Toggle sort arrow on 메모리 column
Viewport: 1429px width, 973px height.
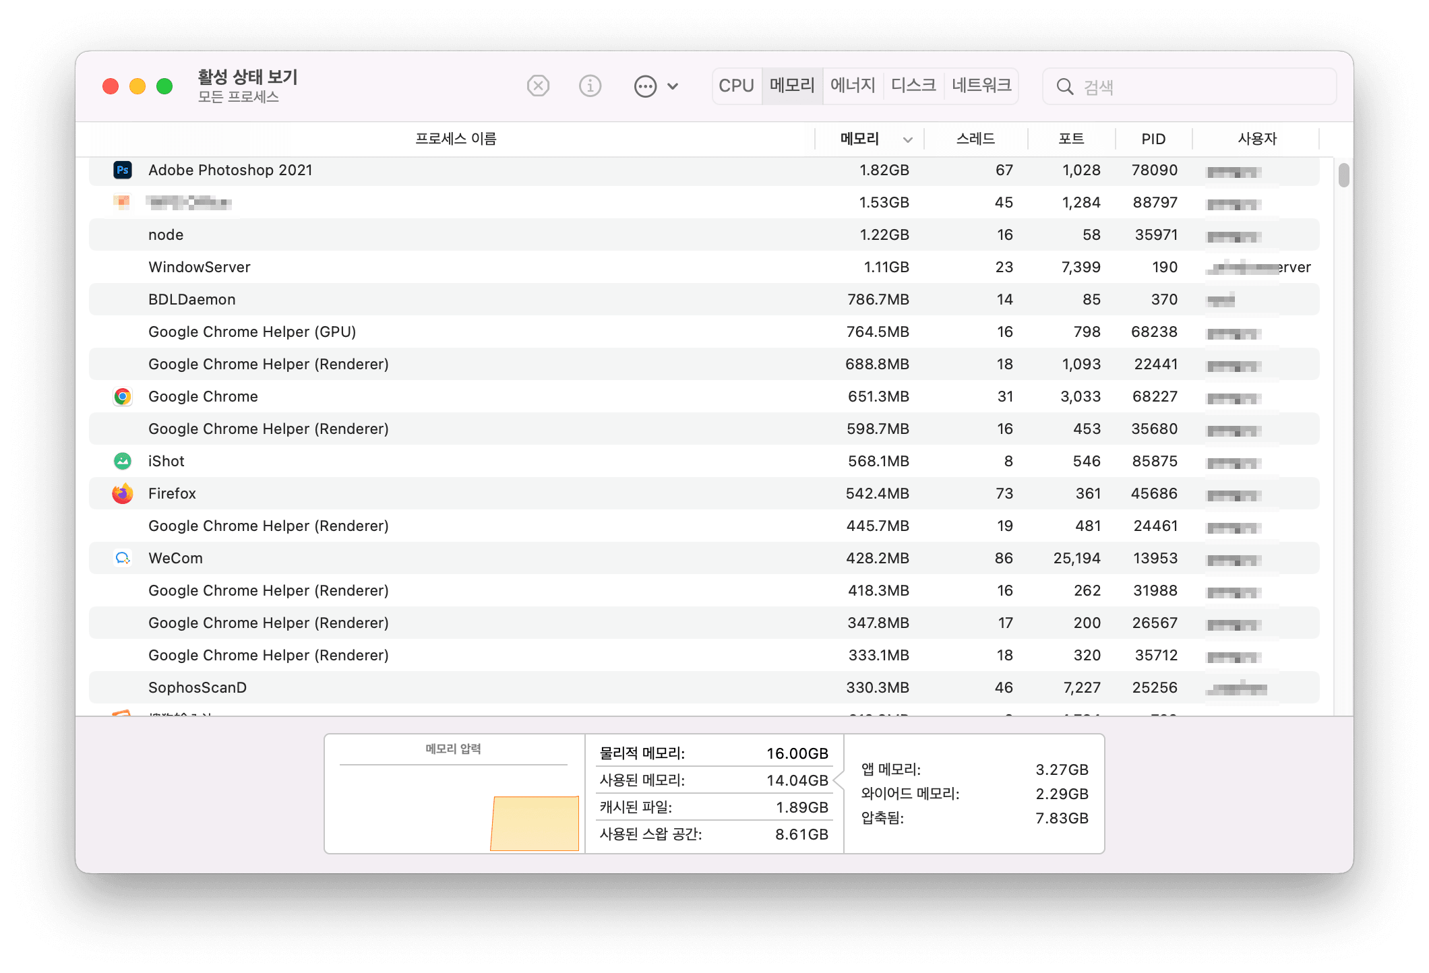pyautogui.click(x=908, y=139)
